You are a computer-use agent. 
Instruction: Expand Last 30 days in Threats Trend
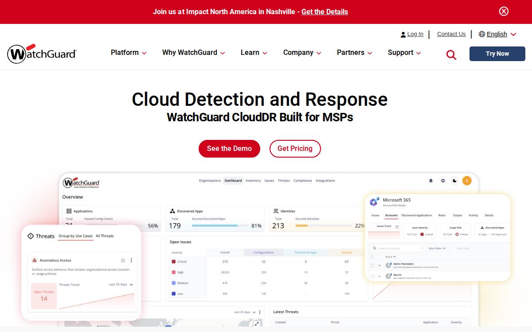[x=121, y=285]
